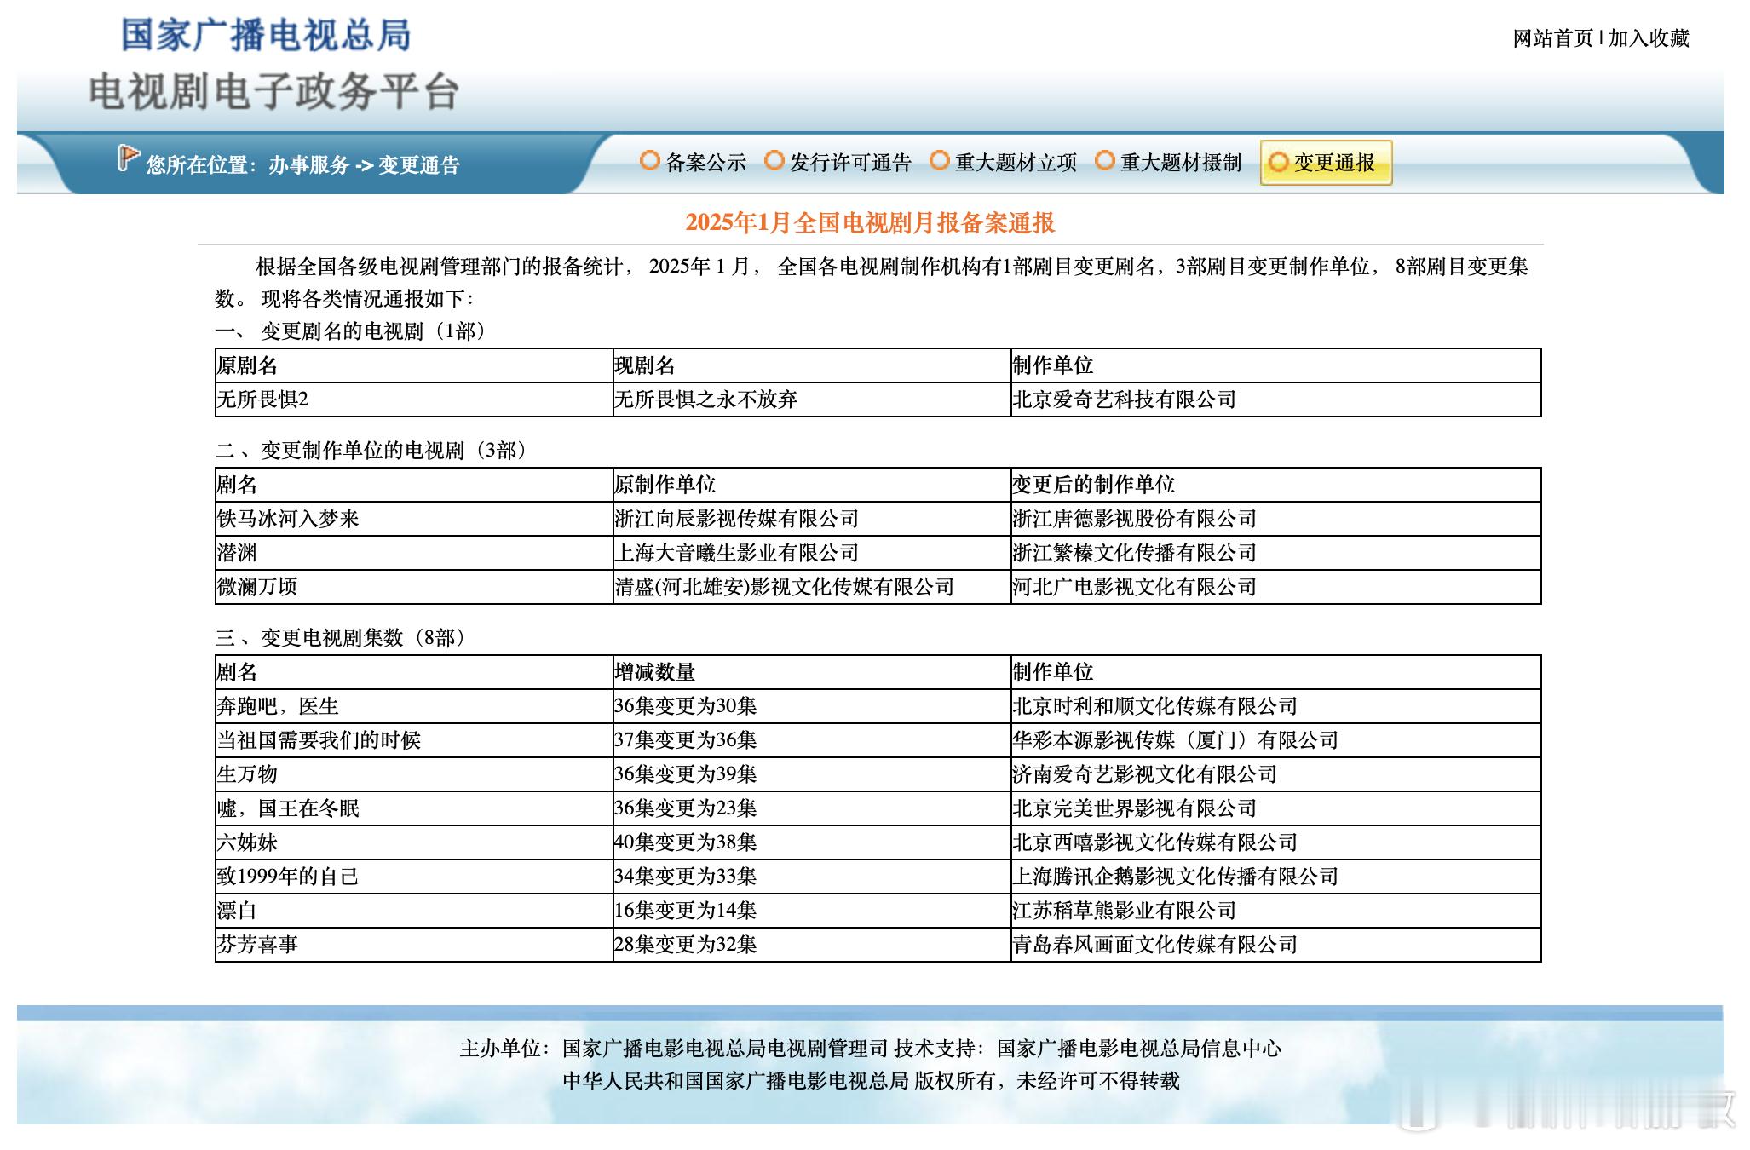The height and width of the screenshot is (1150, 1750).
Task: Select the drama name 嘘，国王在冬眠
Action: (287, 808)
